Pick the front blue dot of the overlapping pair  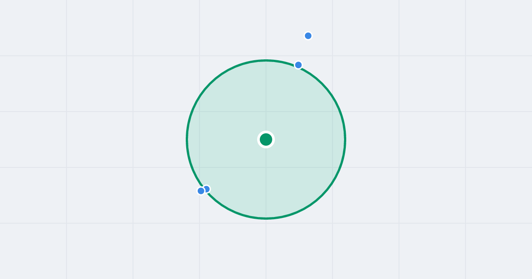click(x=201, y=191)
